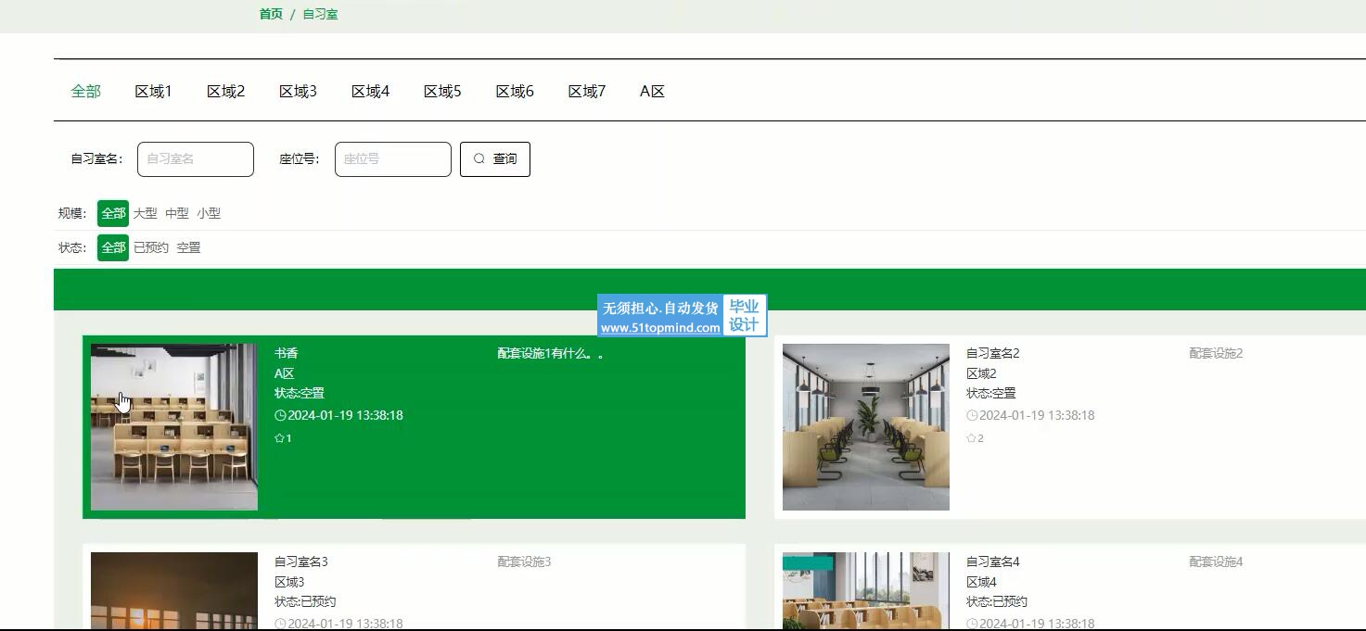Filter by 大型 scale
This screenshot has height=631, width=1366.
coord(146,213)
